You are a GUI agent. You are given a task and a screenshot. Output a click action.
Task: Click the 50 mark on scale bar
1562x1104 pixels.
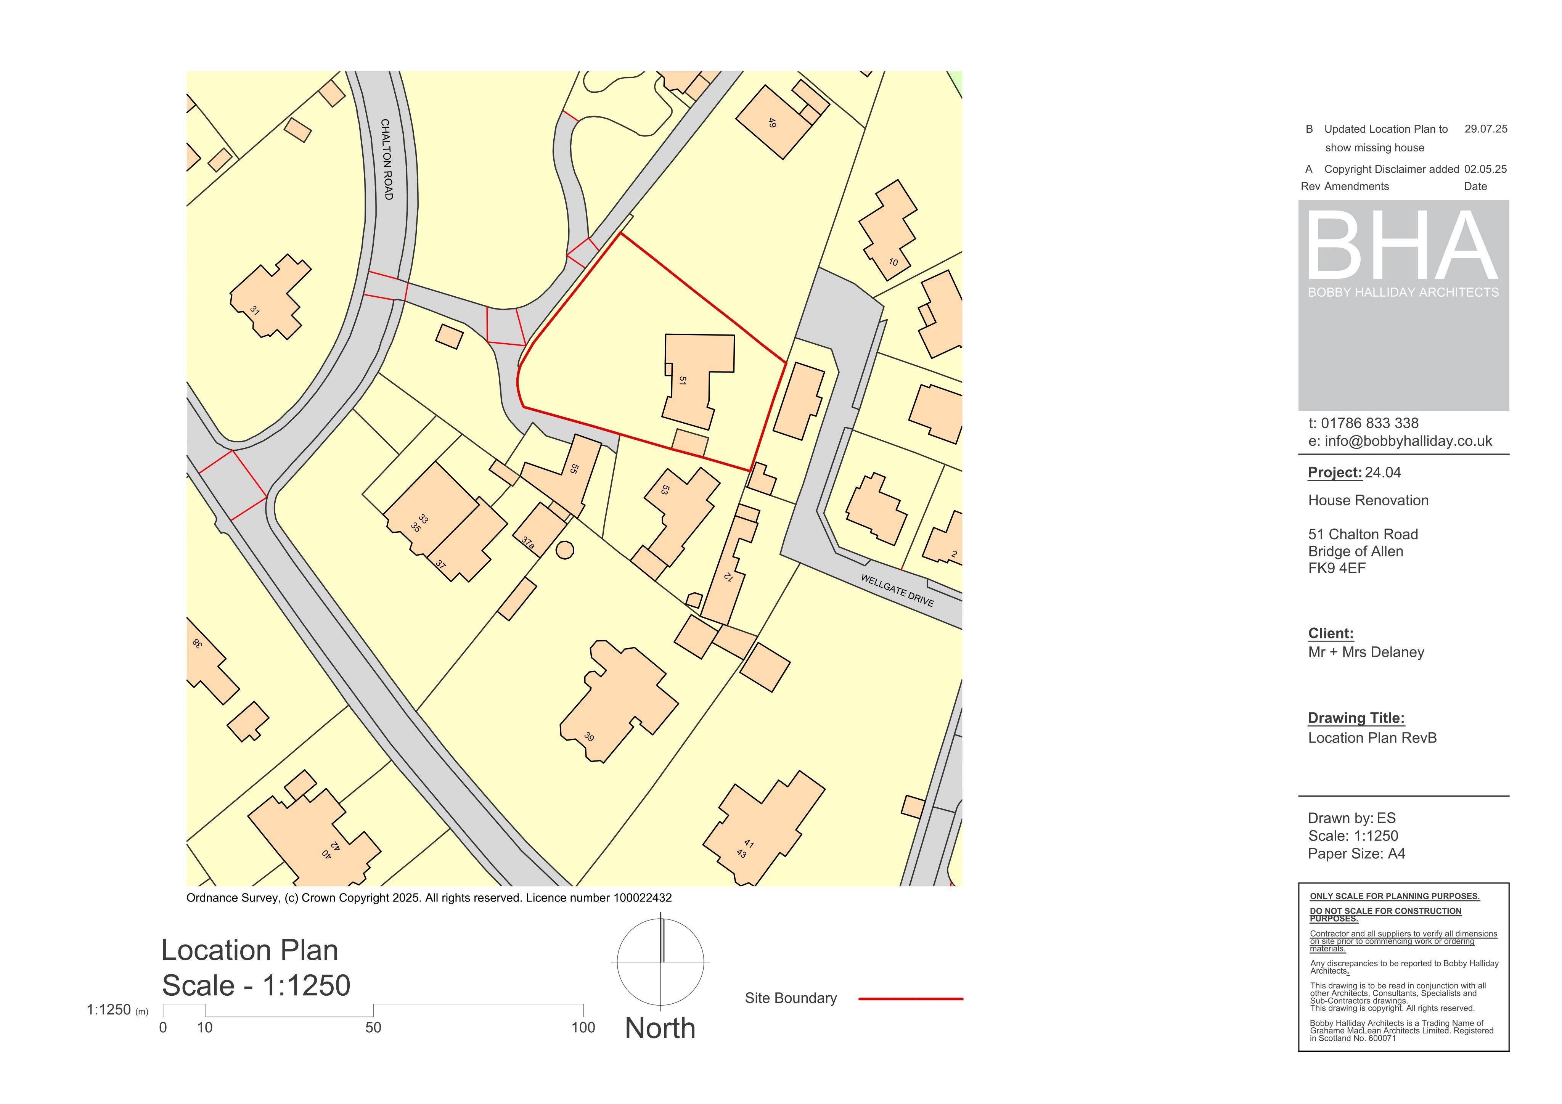(373, 1027)
